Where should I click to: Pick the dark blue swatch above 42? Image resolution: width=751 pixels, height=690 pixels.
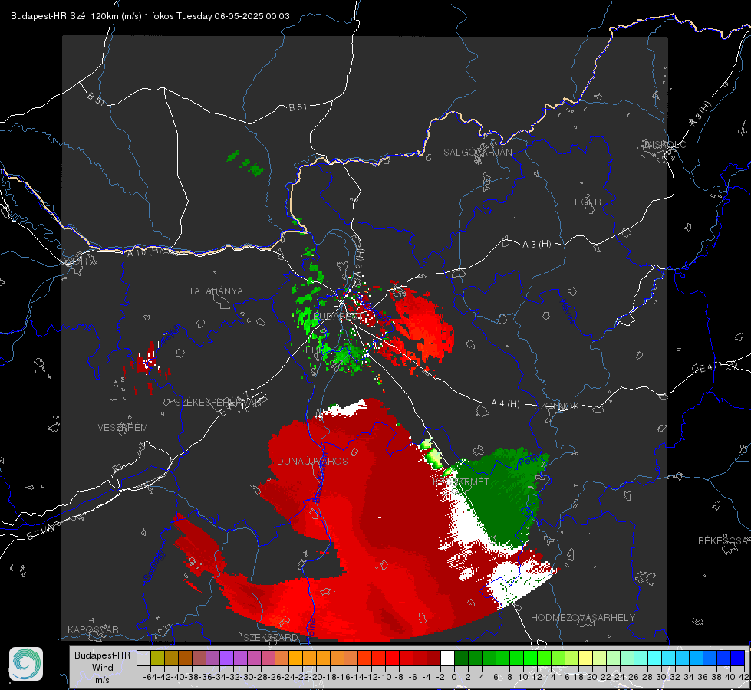point(738,659)
